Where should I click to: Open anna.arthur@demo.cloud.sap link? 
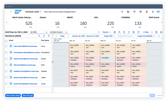[x=25, y=46]
